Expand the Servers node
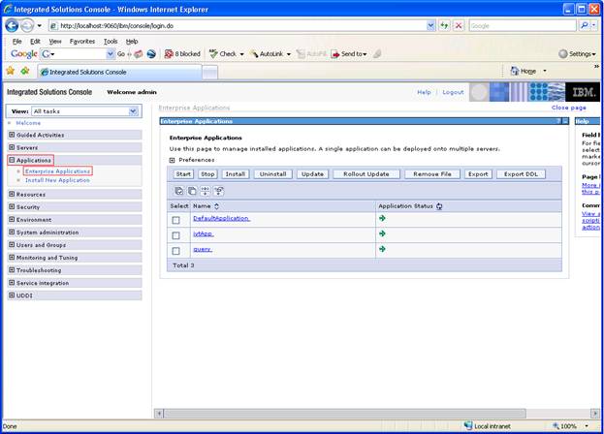 (x=12, y=147)
